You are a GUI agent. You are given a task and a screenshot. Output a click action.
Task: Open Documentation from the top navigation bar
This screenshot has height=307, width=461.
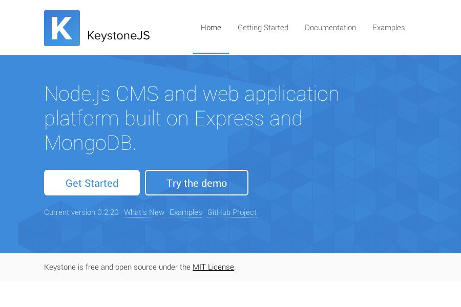[x=330, y=28]
